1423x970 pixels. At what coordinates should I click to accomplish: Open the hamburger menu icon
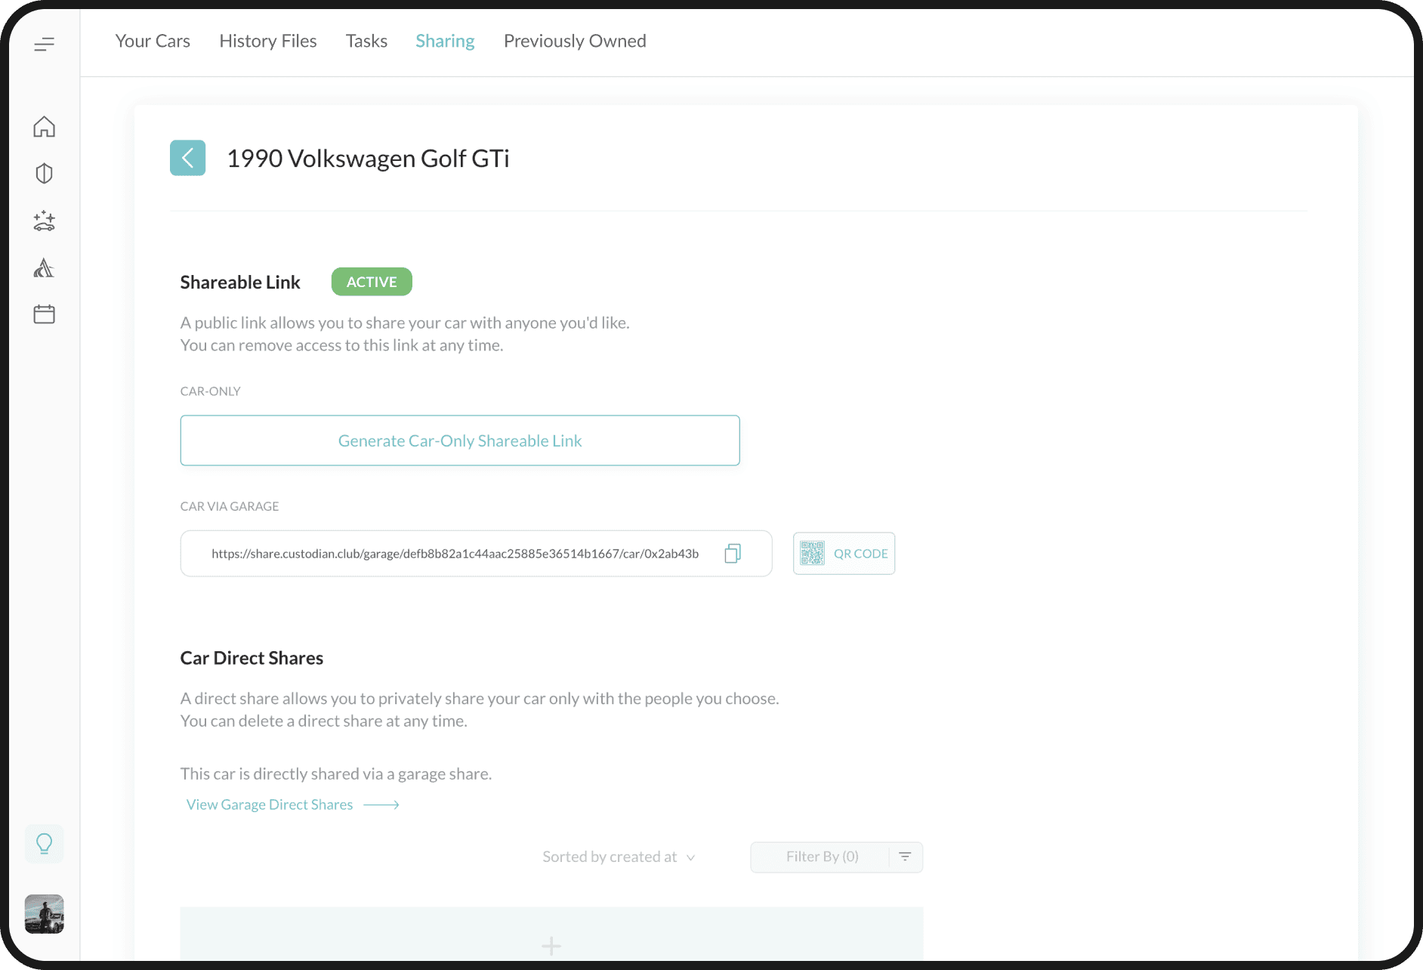coord(45,45)
